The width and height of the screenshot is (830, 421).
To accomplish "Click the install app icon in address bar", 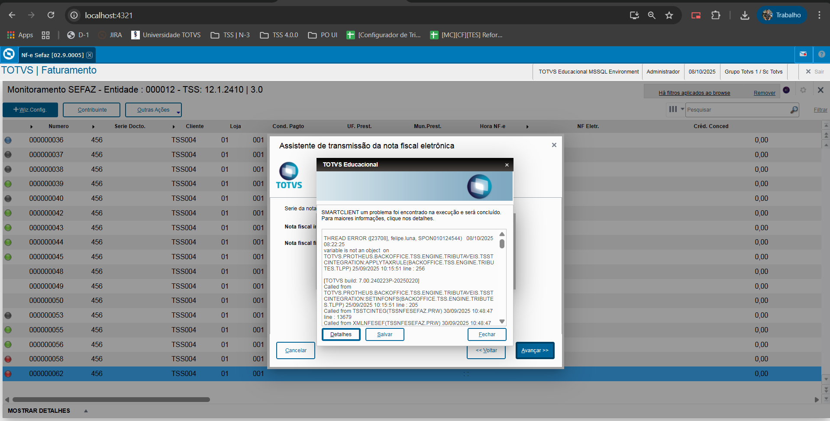I will tap(634, 15).
